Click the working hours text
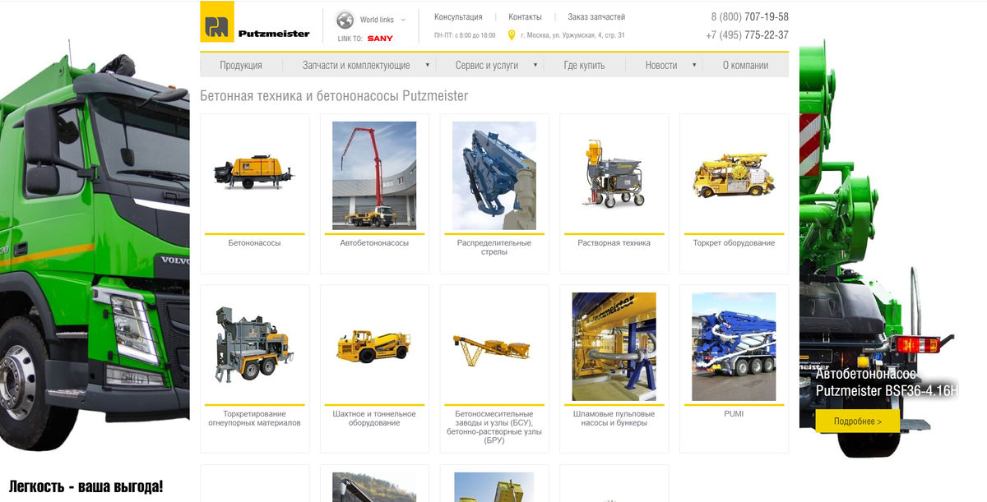The width and height of the screenshot is (987, 502). (465, 35)
